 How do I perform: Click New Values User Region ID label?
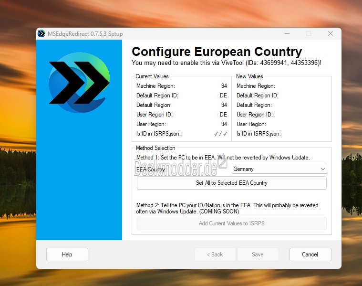coord(255,115)
